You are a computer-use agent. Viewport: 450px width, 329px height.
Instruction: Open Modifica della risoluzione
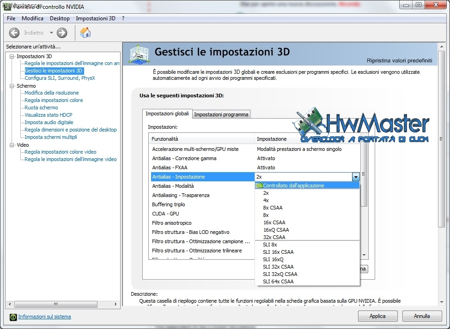click(x=52, y=93)
